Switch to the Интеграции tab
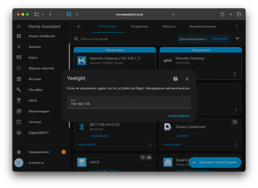Image resolution: width=258 pixels, height=188 pixels. pyautogui.click(x=108, y=26)
